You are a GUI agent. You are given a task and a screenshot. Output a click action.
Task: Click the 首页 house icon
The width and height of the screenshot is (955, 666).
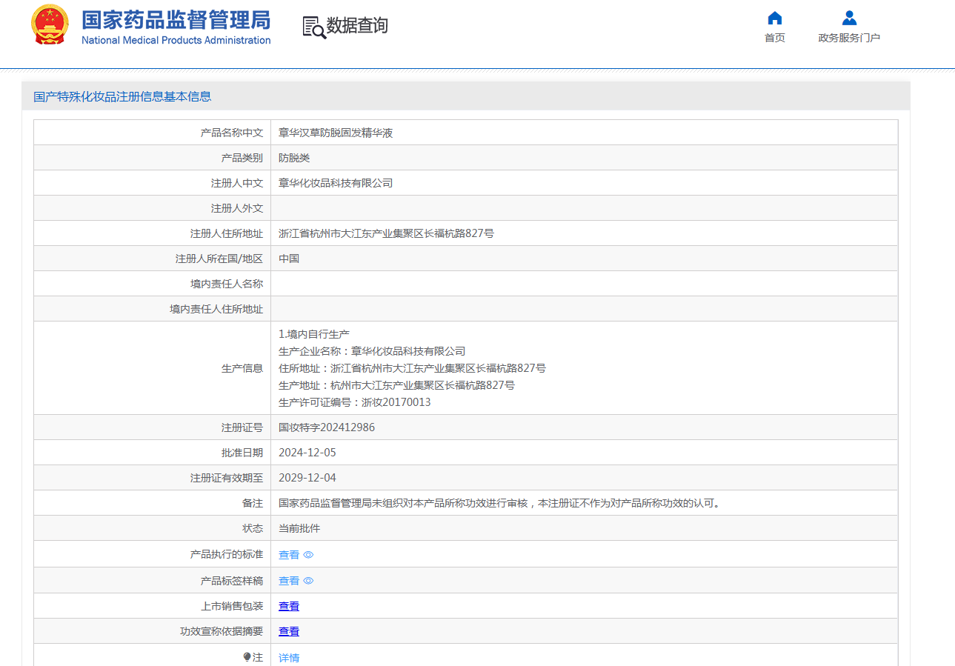point(774,19)
